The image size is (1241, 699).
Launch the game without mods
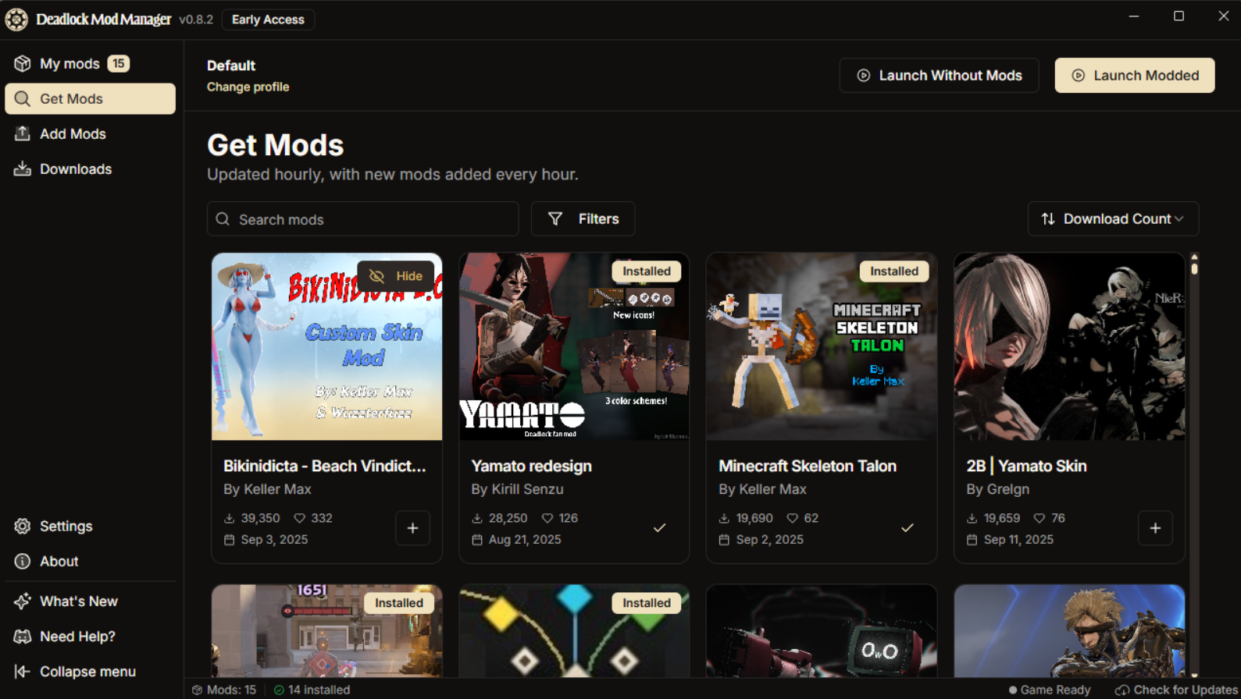click(x=939, y=75)
